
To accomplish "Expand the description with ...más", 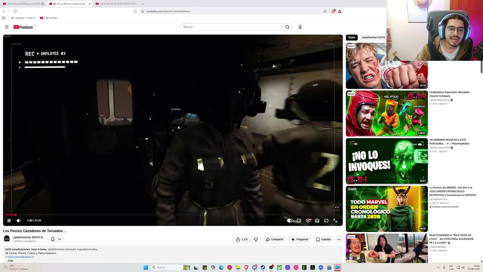I will click(x=10, y=261).
